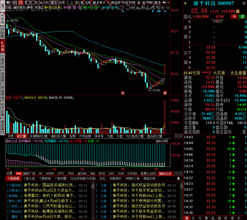Switch chart period to 月
This screenshot has height=220, width=247.
tap(31, 3)
